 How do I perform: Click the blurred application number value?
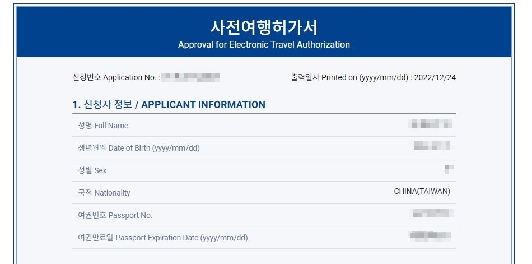[x=190, y=77]
